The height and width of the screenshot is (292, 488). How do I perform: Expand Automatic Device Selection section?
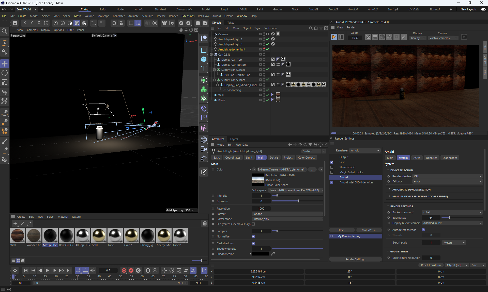coord(411,190)
